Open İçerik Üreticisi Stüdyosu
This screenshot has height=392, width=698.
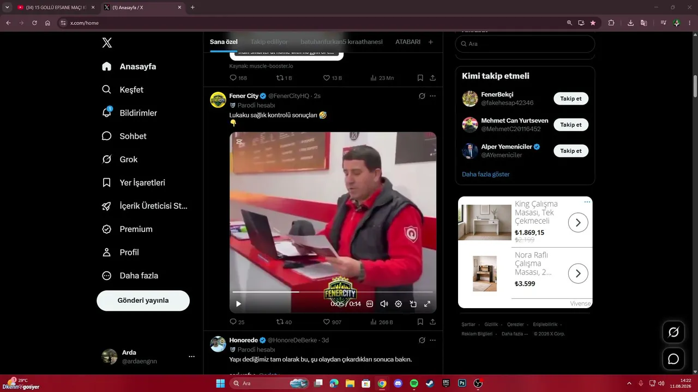[x=145, y=206]
